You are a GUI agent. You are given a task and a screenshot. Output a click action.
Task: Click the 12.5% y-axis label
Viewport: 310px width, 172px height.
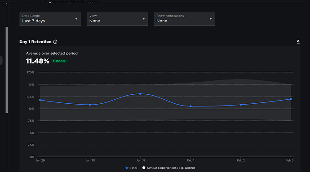coord(31,97)
